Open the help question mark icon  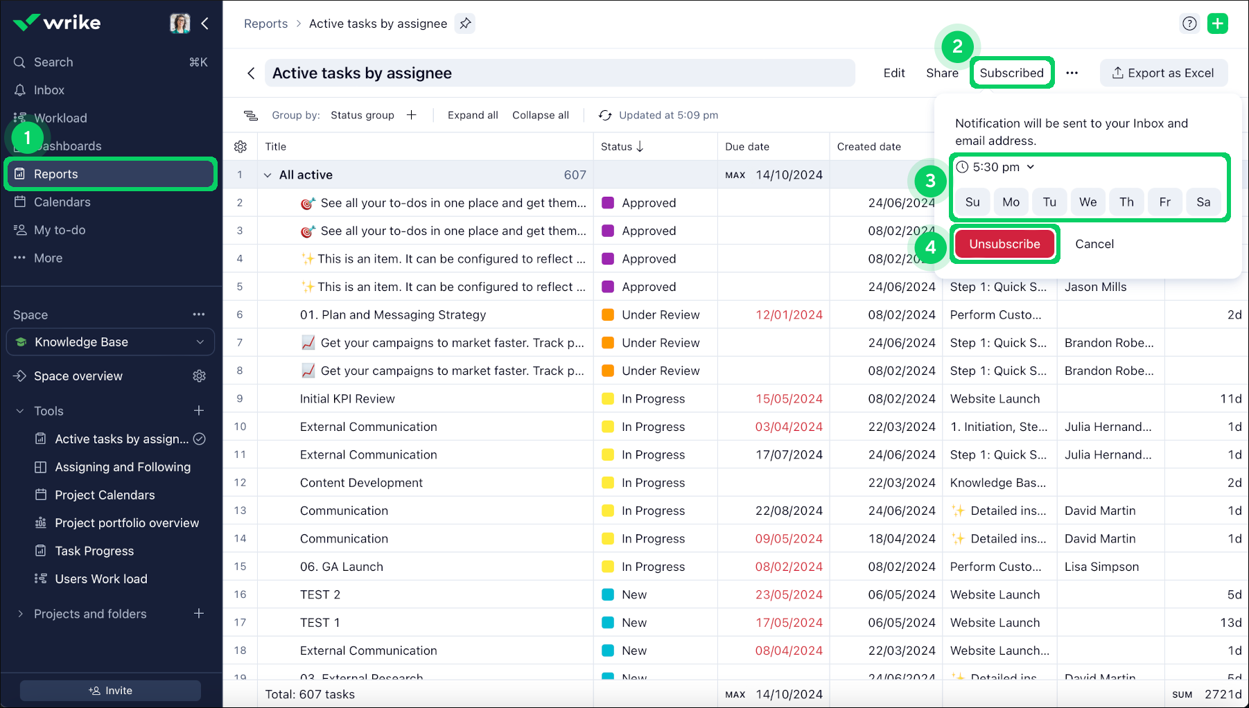click(1189, 24)
